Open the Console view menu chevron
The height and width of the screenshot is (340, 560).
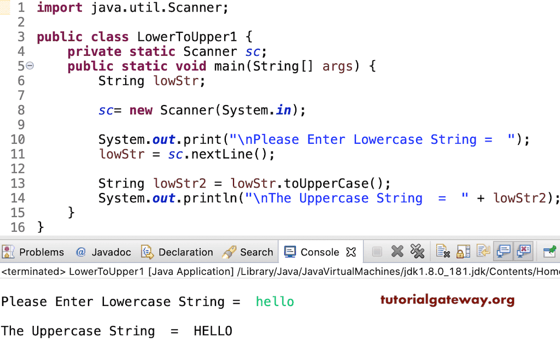[x=558, y=251]
